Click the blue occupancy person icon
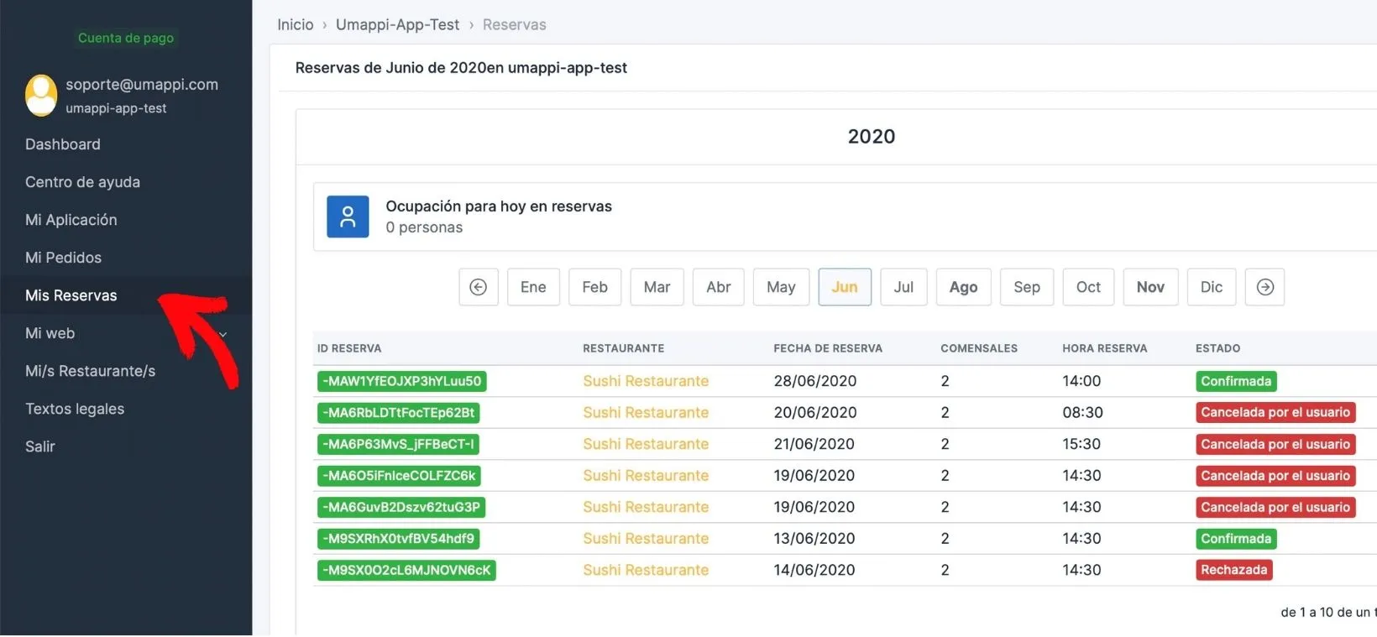 point(348,217)
